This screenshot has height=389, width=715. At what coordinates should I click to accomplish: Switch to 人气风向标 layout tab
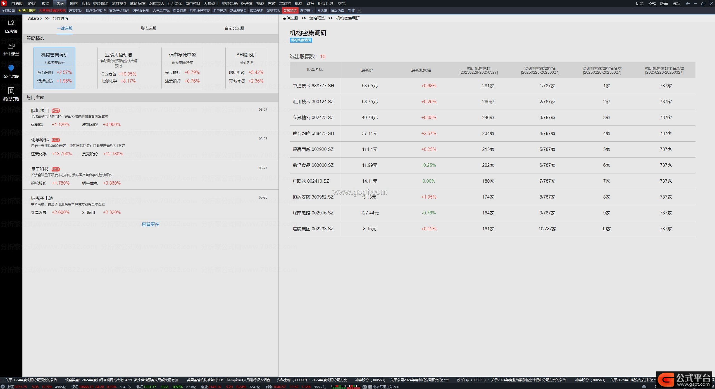(x=161, y=11)
